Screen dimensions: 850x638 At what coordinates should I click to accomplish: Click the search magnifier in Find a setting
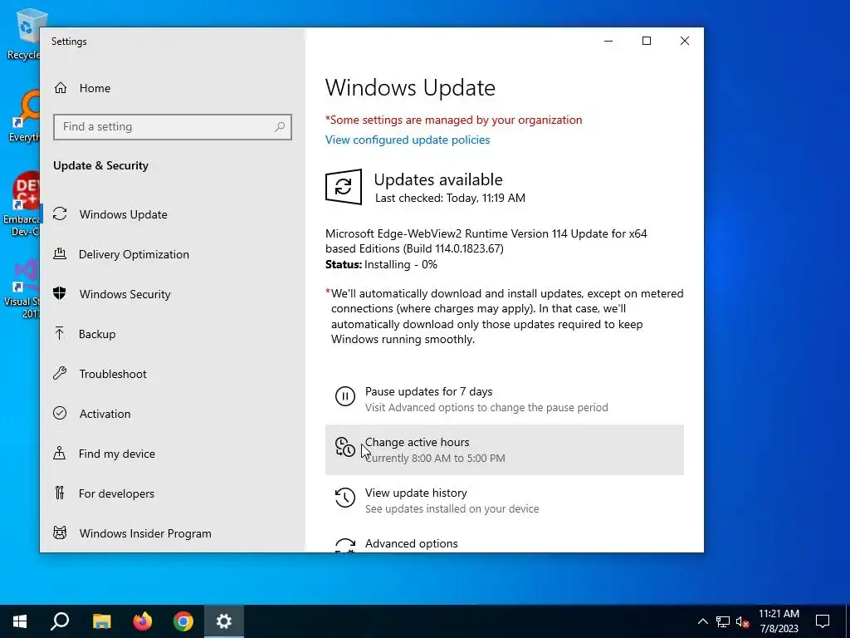280,127
